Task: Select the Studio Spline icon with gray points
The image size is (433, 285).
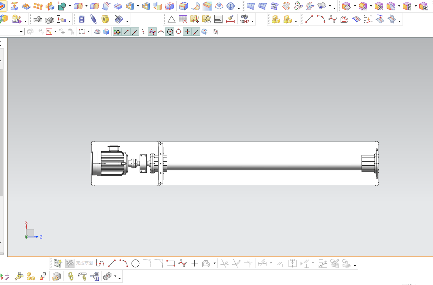Action: pyautogui.click(x=333, y=19)
